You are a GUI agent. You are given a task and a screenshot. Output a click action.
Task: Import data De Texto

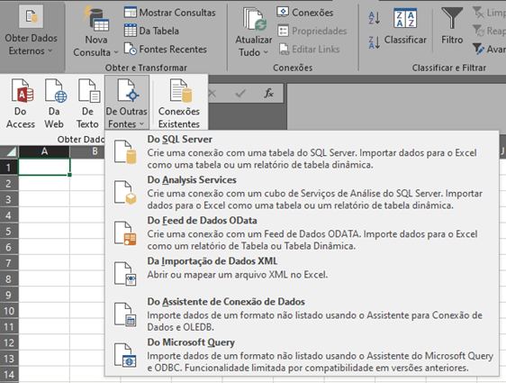(87, 104)
